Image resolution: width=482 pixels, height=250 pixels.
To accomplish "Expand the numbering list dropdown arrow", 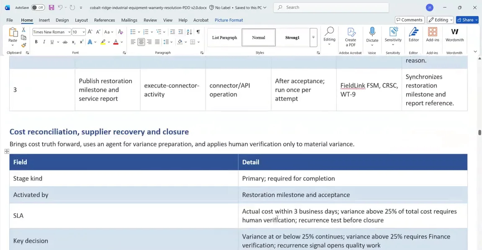I will [x=152, y=32].
